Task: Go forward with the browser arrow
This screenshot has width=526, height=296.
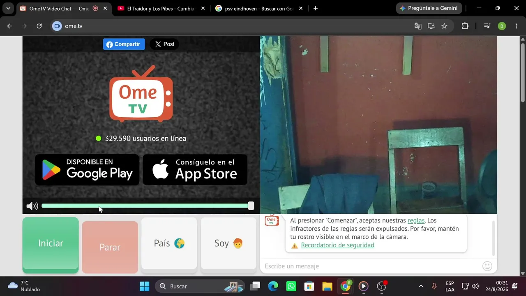Action: pyautogui.click(x=24, y=26)
